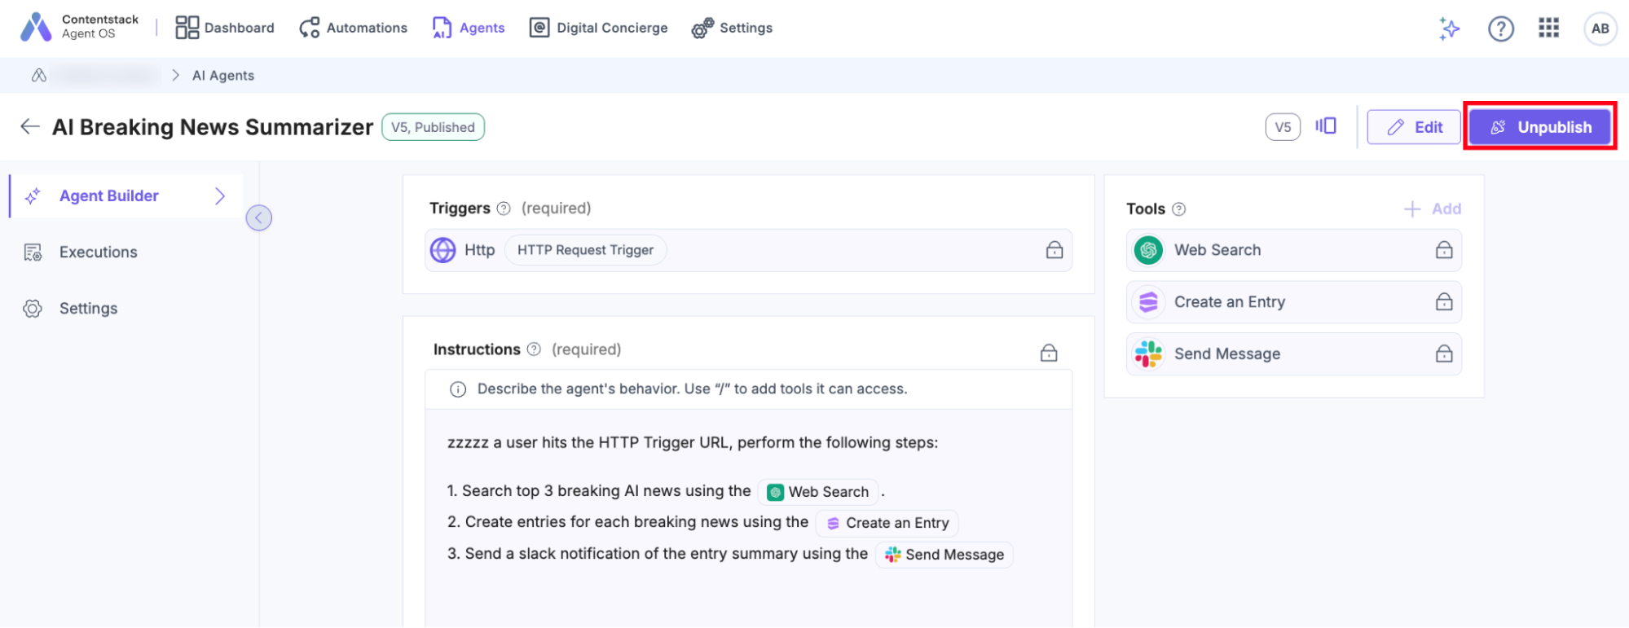Open the help question mark icon
This screenshot has width=1629, height=628.
pos(1500,29)
